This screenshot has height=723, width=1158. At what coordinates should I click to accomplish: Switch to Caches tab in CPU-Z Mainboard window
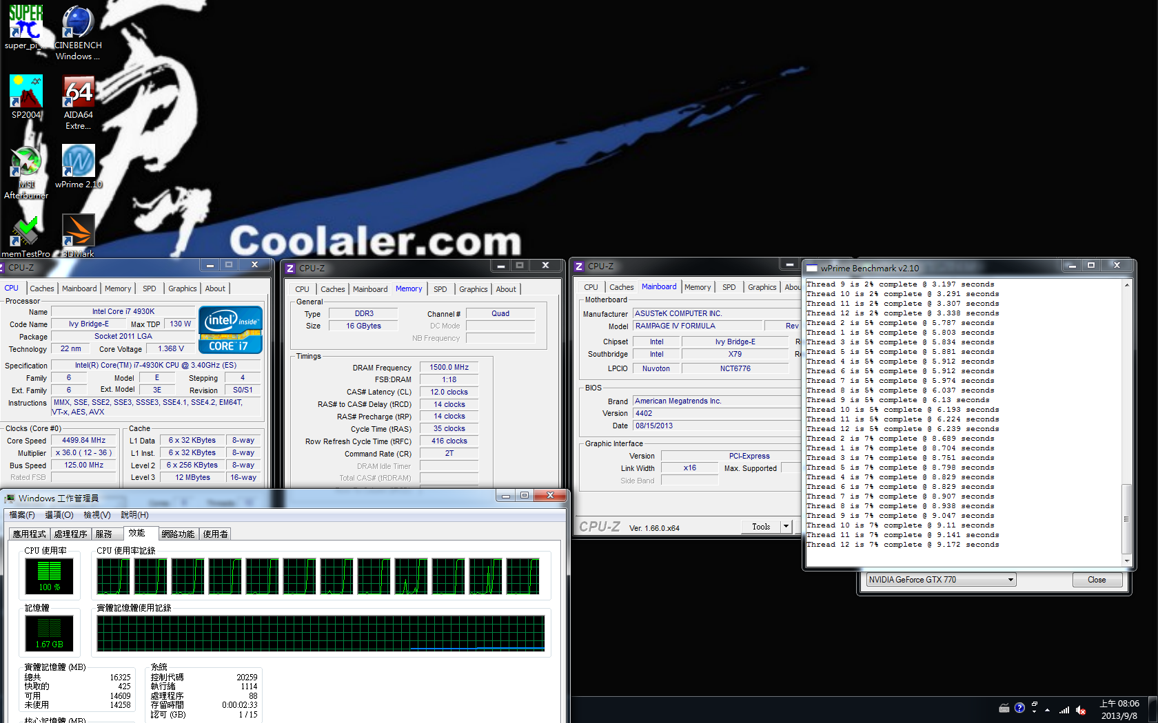click(621, 287)
